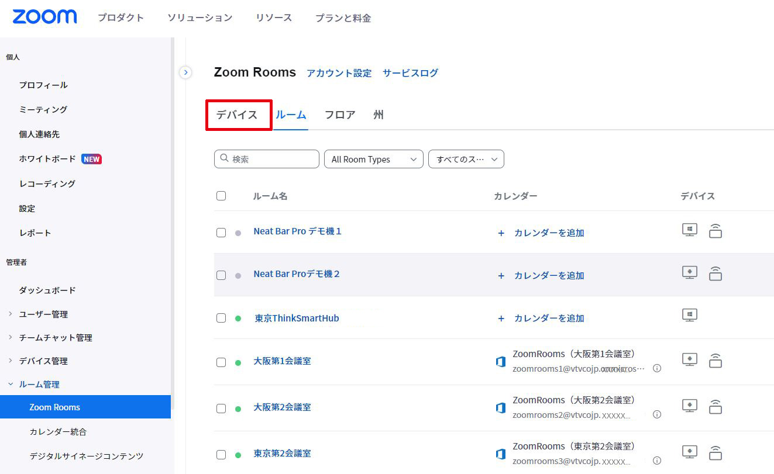Click controller device icon for Neat Bar Proデモ機２
774x474 pixels.
[x=715, y=274]
